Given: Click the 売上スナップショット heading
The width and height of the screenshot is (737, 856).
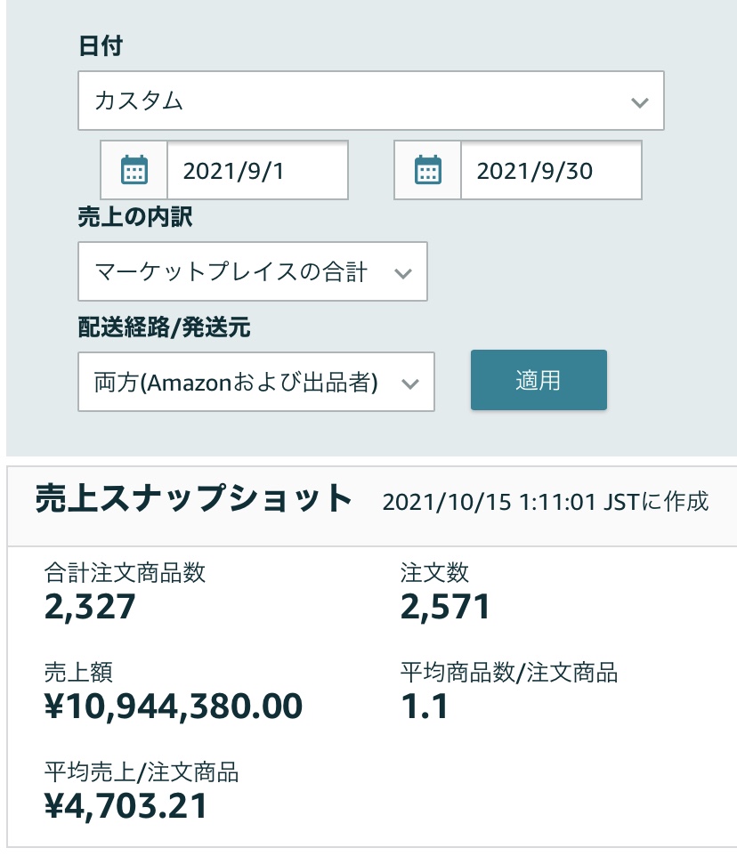Looking at the screenshot, I should tap(194, 500).
